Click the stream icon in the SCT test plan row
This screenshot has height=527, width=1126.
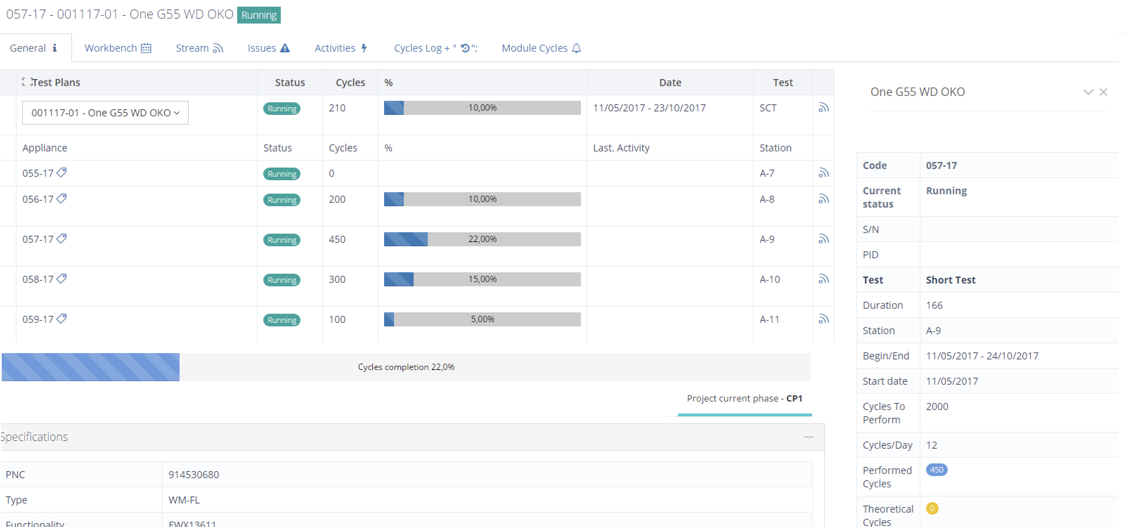tap(823, 108)
